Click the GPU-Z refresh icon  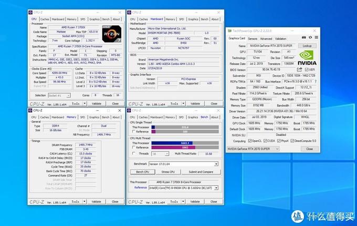click(310, 37)
